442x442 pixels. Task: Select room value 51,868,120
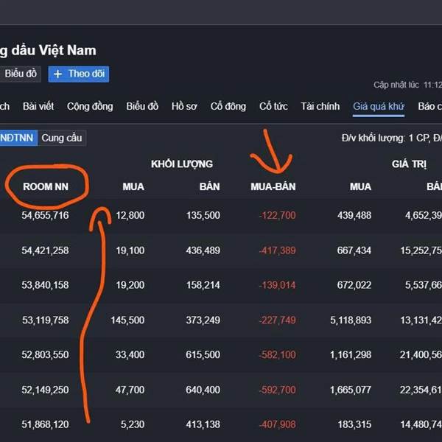45,424
